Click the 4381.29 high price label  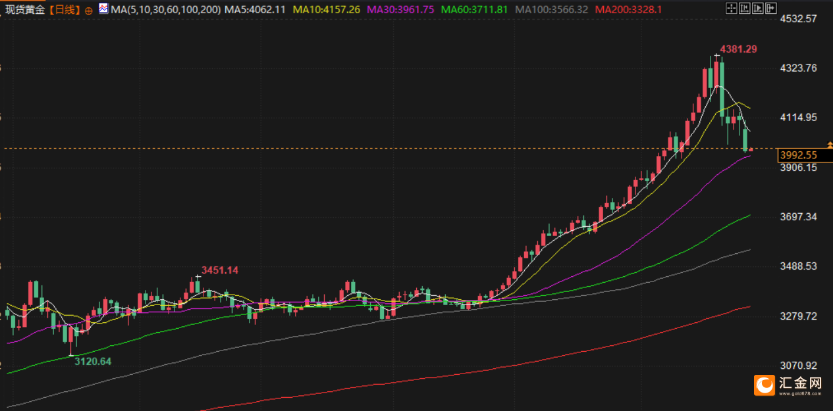point(738,49)
